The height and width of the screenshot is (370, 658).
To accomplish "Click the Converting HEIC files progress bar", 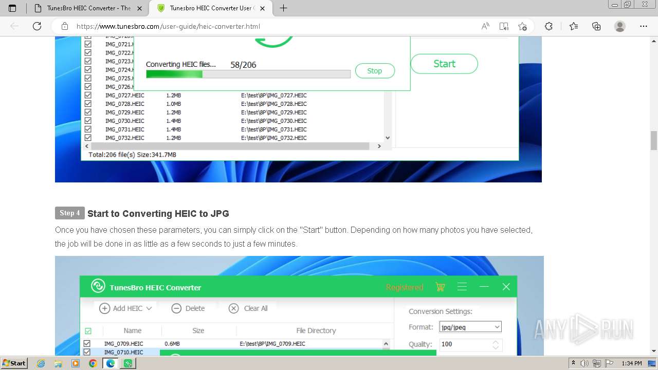I will [248, 74].
